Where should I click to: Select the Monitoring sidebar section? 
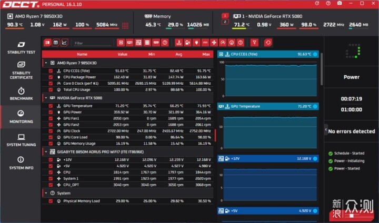[x=21, y=117]
